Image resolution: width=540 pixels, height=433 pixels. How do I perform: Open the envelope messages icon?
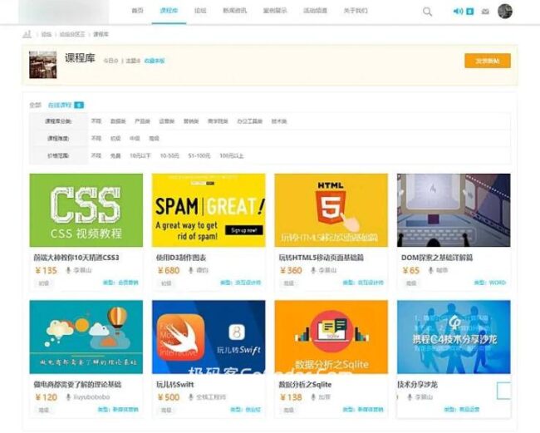(485, 12)
